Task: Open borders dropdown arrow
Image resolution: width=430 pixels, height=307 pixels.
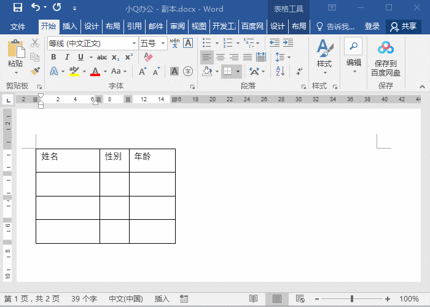Action: pyautogui.click(x=238, y=72)
